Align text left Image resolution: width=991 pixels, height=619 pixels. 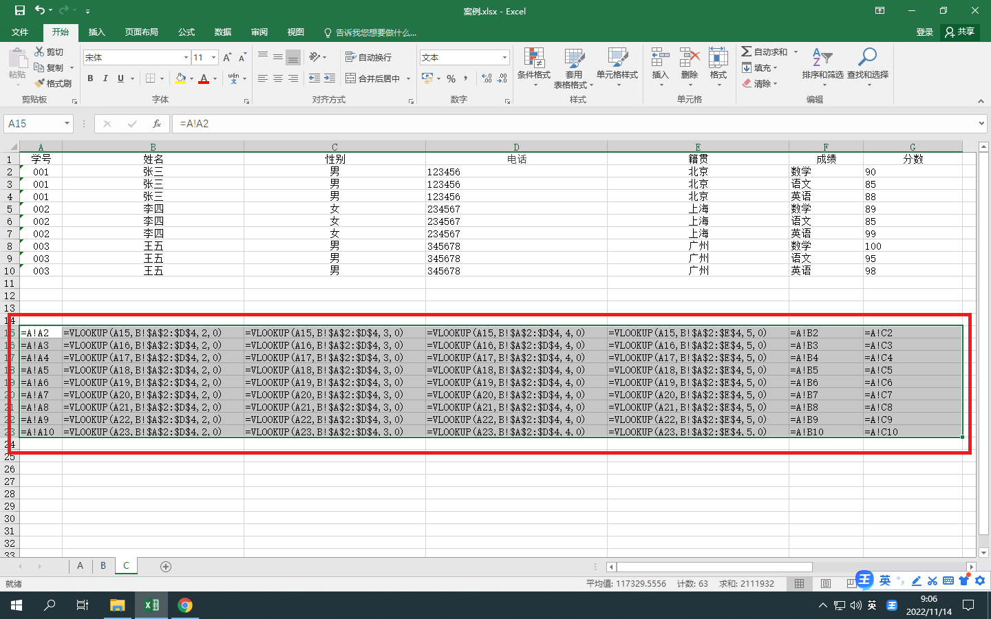coord(263,78)
